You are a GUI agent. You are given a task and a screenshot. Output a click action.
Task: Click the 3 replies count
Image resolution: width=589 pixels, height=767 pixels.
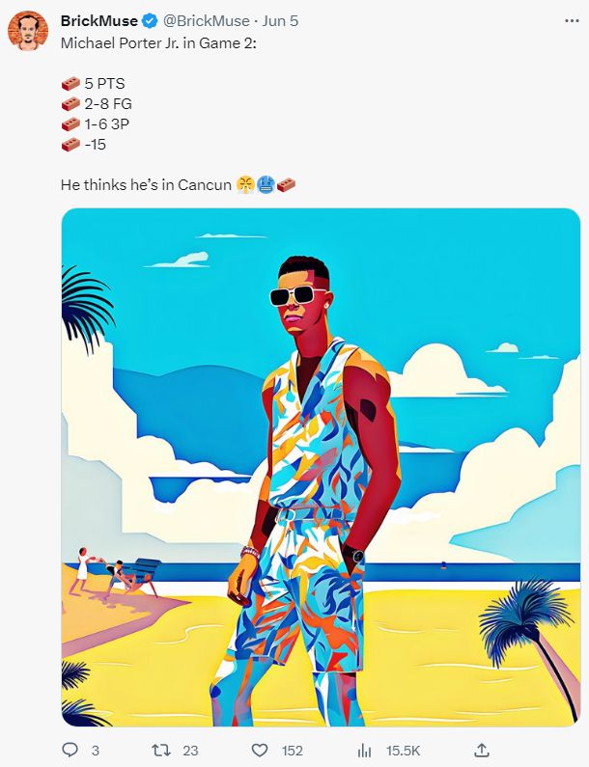tap(95, 751)
